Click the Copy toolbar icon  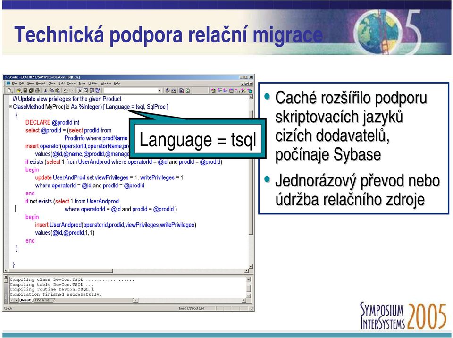(51, 91)
